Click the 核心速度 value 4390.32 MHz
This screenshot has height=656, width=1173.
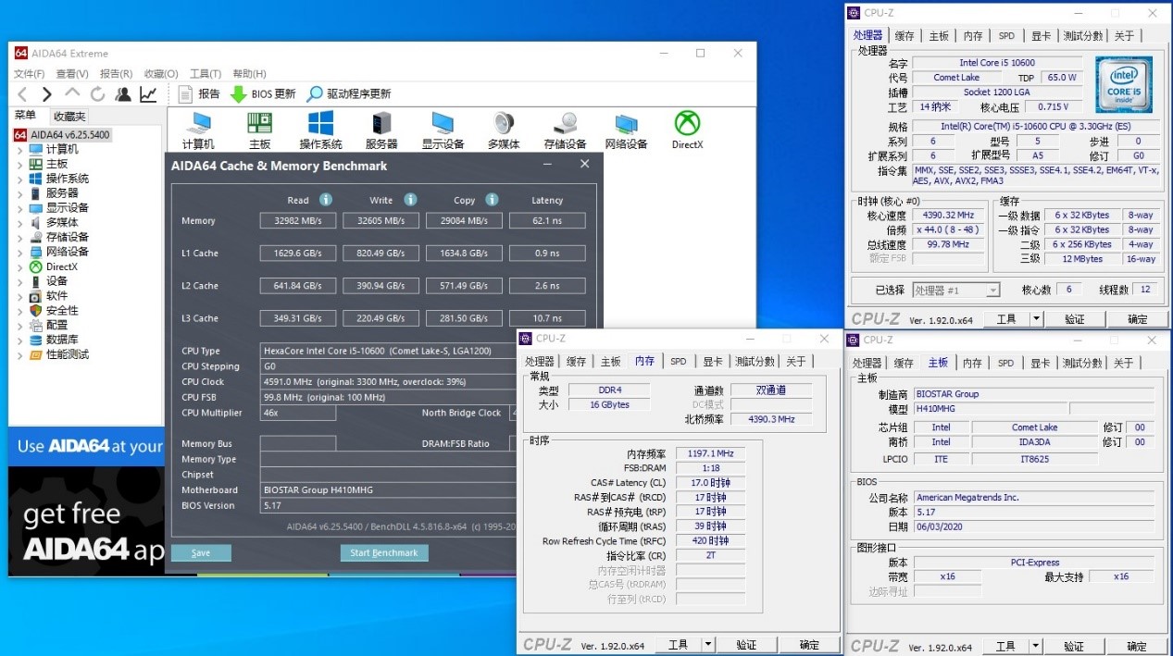click(948, 216)
